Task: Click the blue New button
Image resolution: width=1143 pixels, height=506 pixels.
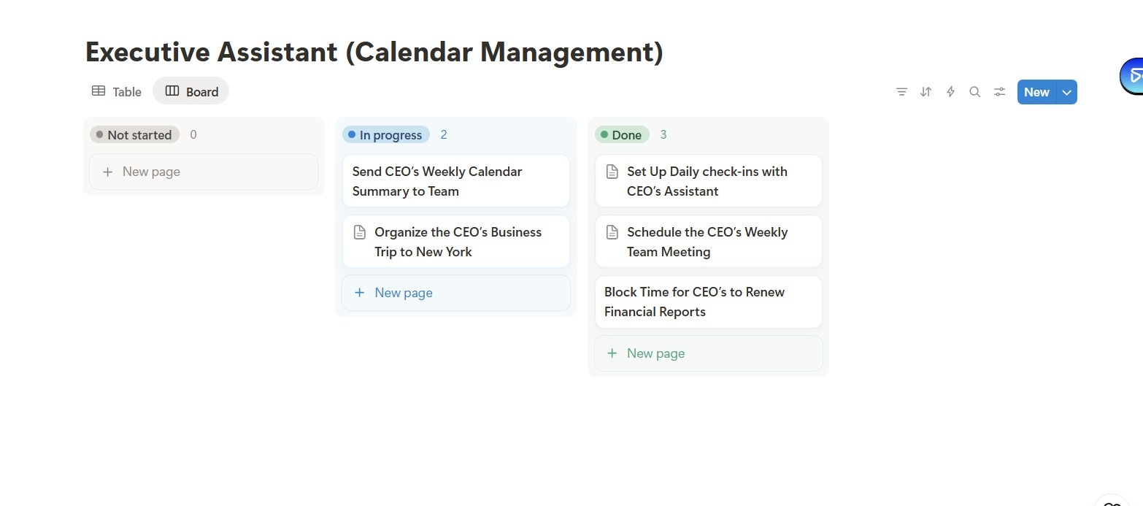Action: (1036, 92)
